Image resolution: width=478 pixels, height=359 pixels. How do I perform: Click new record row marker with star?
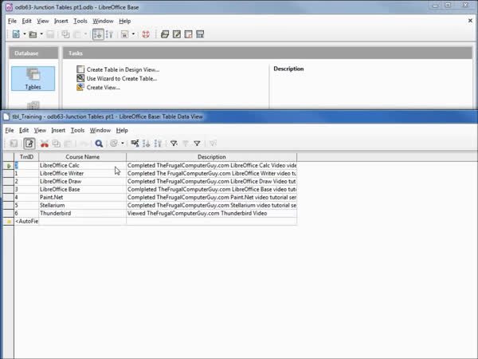8,221
